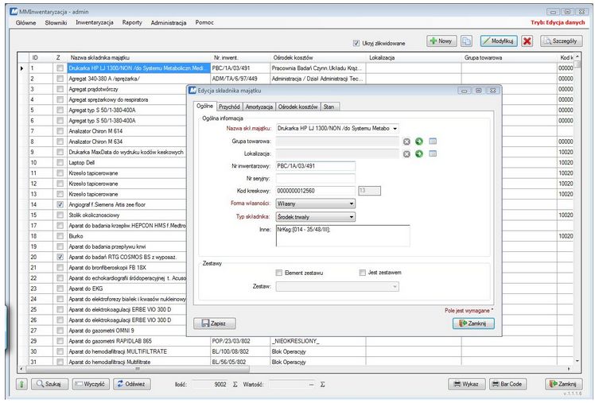This screenshot has height=403, width=595.
Task: Toggle the Ukryj zlikwidowane checkbox
Action: click(x=356, y=43)
